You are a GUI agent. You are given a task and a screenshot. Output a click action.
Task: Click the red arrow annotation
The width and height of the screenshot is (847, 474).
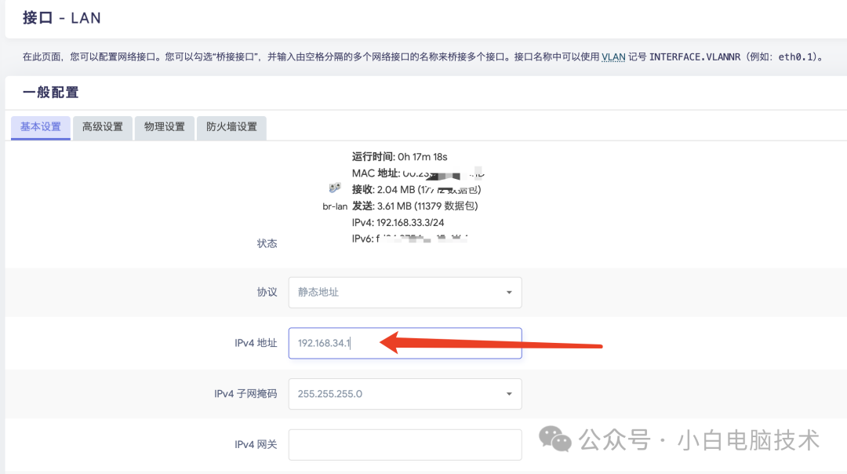[491, 343]
